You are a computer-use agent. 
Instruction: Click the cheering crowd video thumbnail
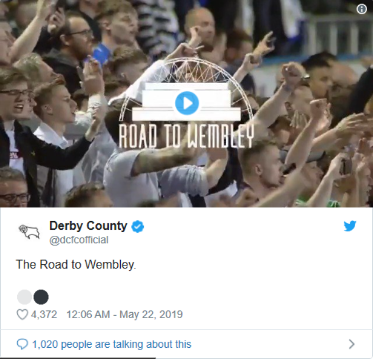click(186, 104)
